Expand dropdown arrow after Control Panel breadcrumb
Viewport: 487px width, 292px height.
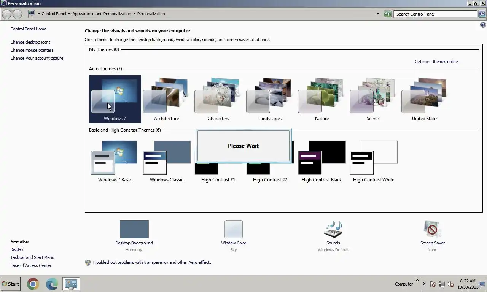(x=69, y=14)
